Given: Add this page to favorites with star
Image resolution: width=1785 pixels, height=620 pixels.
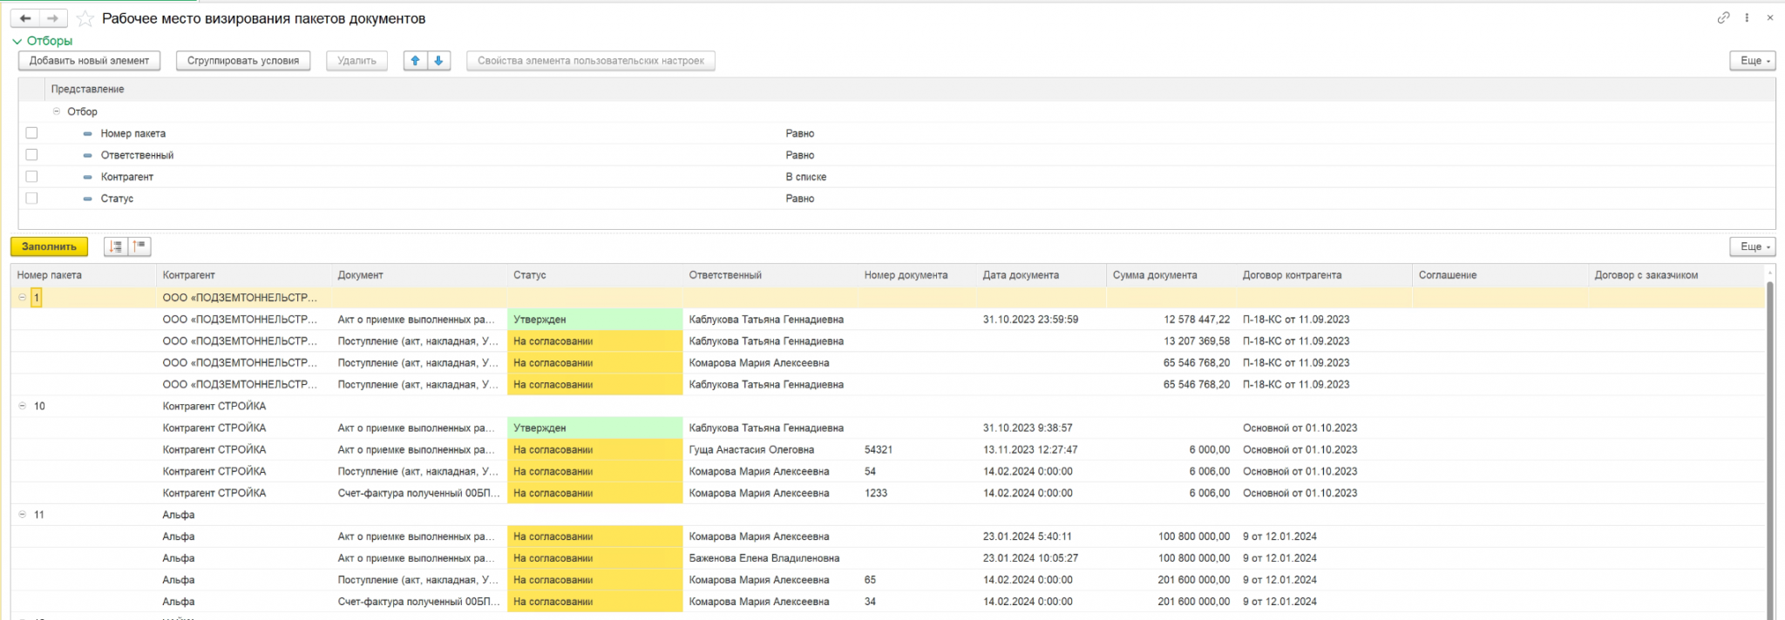Looking at the screenshot, I should pyautogui.click(x=85, y=18).
